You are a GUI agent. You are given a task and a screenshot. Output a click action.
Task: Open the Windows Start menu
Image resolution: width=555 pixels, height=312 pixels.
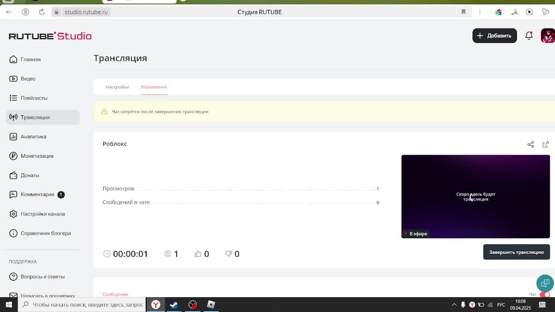(9, 305)
